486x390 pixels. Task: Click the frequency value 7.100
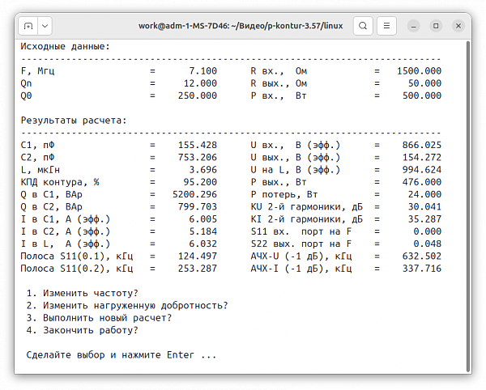201,71
